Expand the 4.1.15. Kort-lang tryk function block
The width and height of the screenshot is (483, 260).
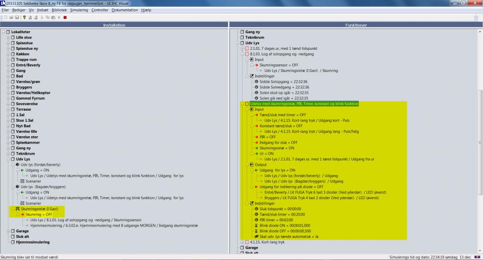pyautogui.click(x=242, y=242)
